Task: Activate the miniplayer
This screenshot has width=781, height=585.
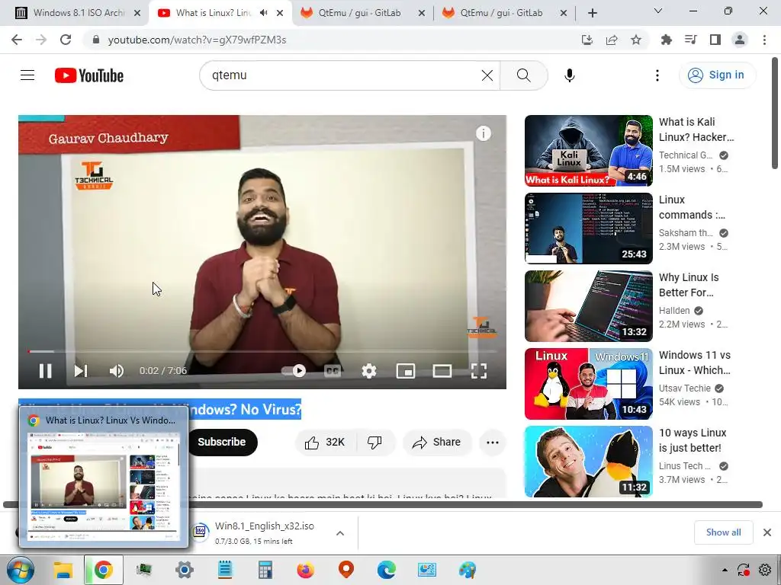Action: pyautogui.click(x=406, y=371)
